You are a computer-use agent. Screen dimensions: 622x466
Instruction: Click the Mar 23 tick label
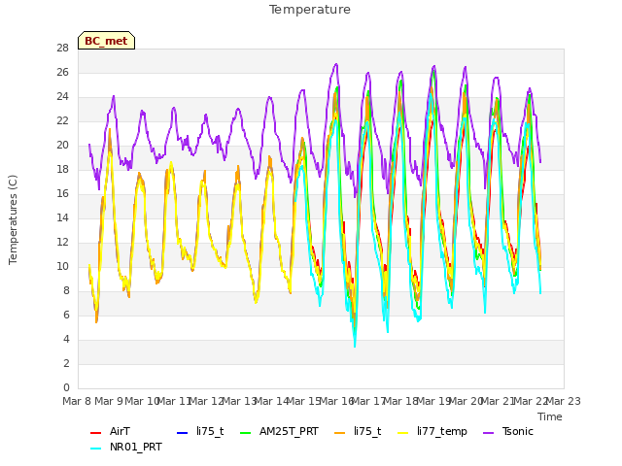tap(564, 401)
